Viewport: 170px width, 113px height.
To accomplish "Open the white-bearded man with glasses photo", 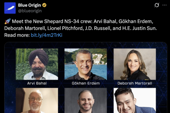I will [x=37, y=100].
